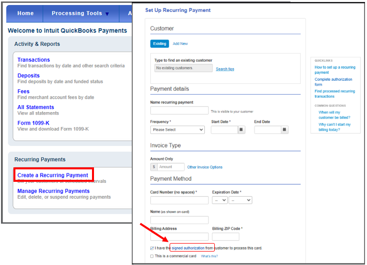The image size is (367, 265).
Task: Click the What's this? link
Action: click(x=209, y=256)
